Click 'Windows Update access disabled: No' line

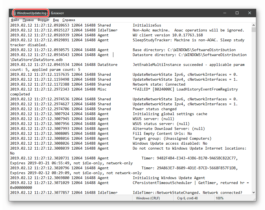[x=170, y=143]
